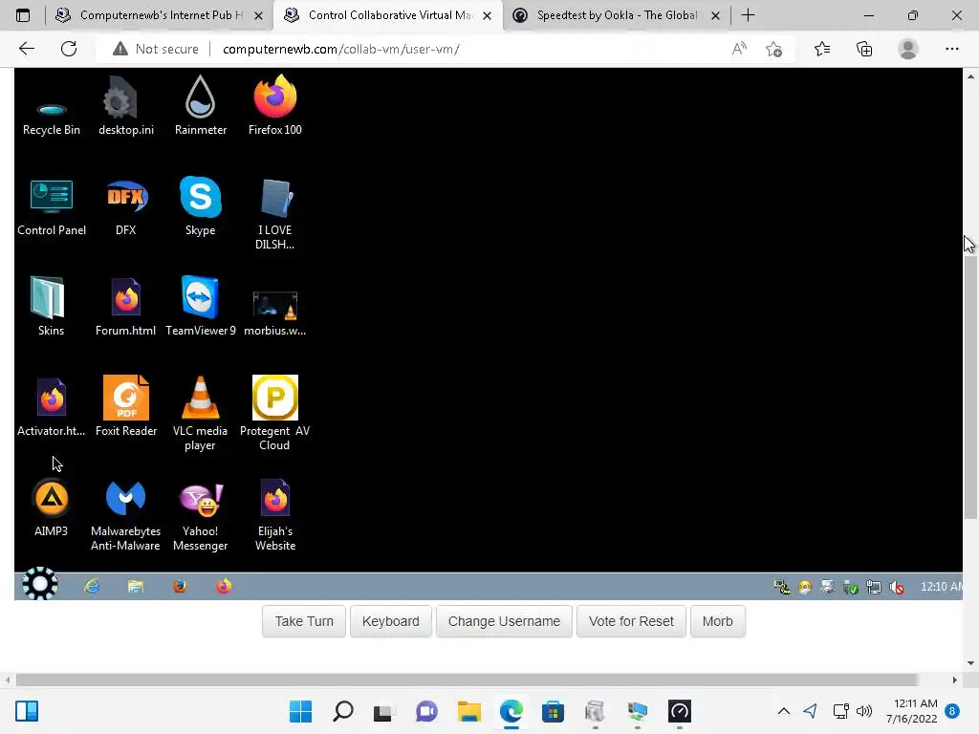Open the Firefox 100 desktop shortcut

coord(274,106)
